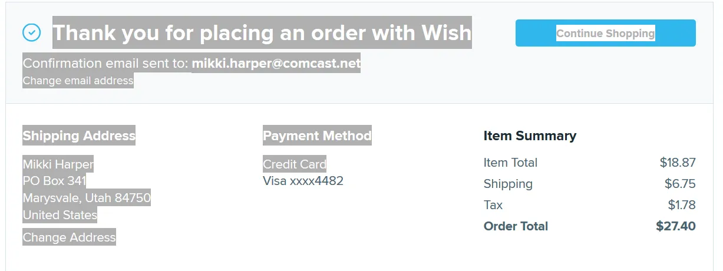Open the Change Address link
The image size is (723, 271).
[69, 237]
